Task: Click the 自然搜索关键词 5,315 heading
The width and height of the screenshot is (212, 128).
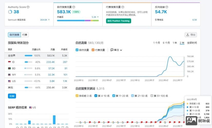Action: point(90,89)
